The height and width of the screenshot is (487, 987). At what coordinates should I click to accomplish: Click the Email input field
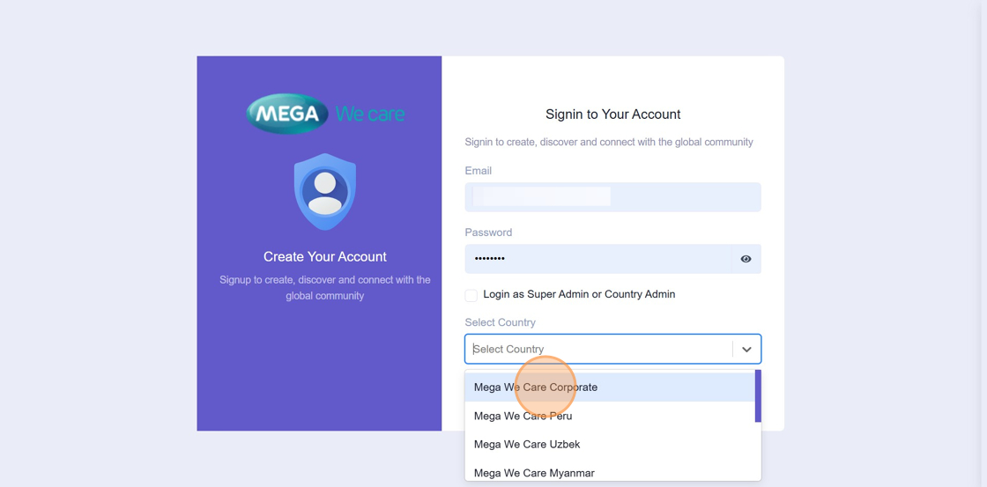[612, 197]
